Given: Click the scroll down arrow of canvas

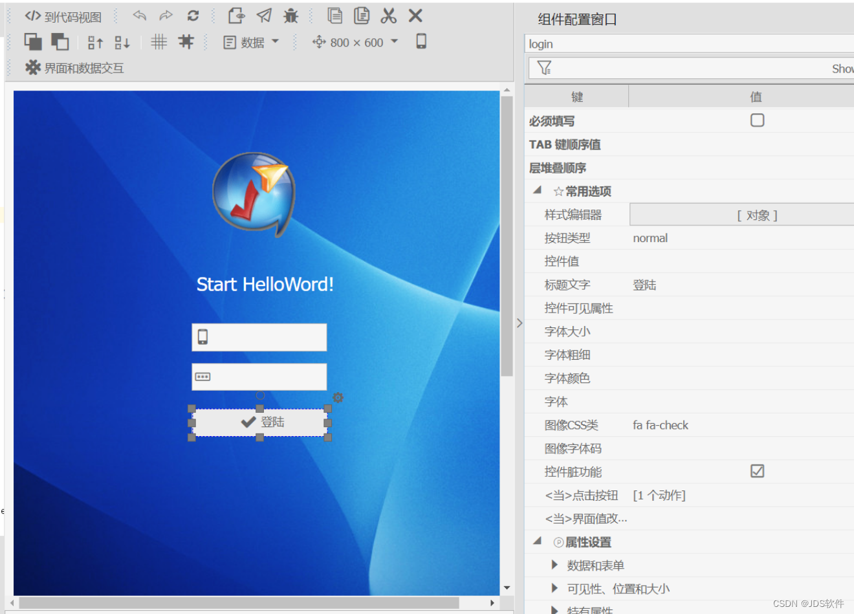Looking at the screenshot, I should pyautogui.click(x=507, y=587).
